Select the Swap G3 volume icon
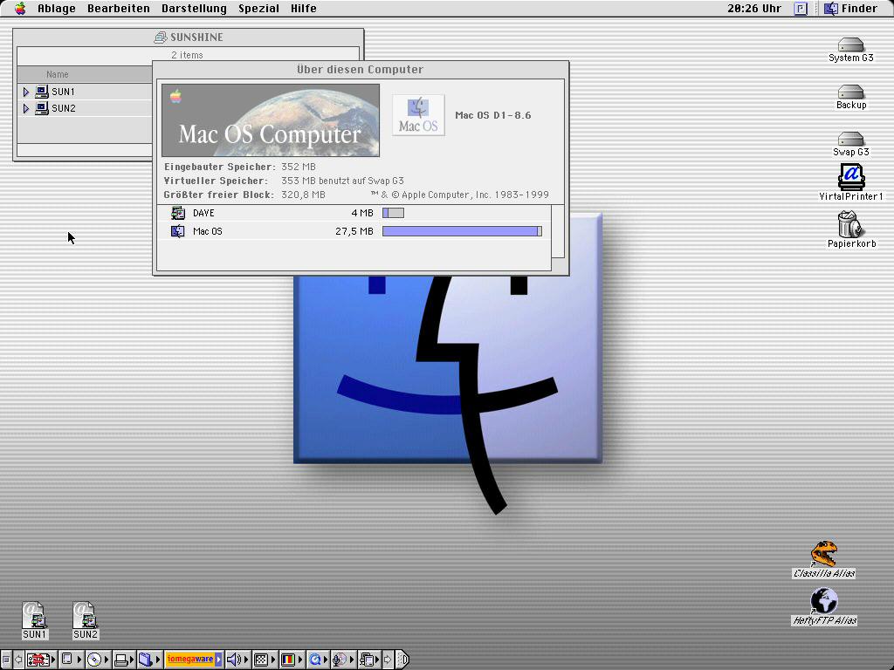The width and height of the screenshot is (894, 670). tap(850, 140)
